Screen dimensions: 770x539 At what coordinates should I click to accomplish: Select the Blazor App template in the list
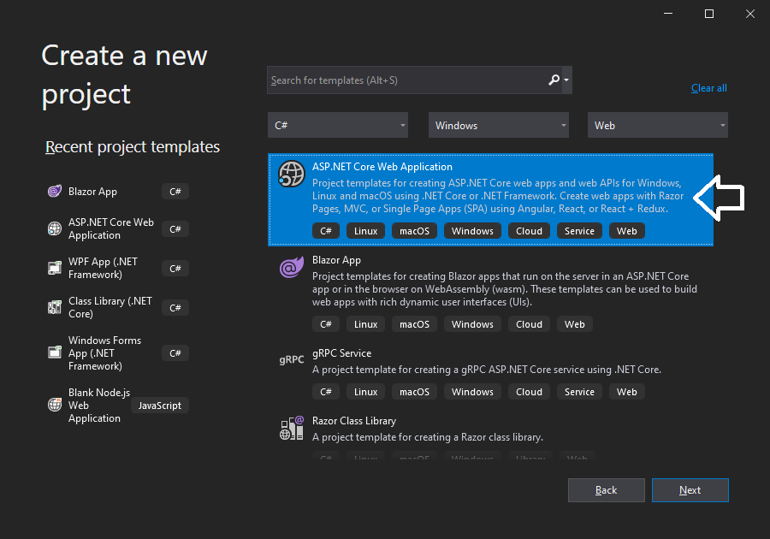(490, 292)
